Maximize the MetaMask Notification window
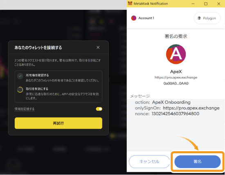 (206, 4)
